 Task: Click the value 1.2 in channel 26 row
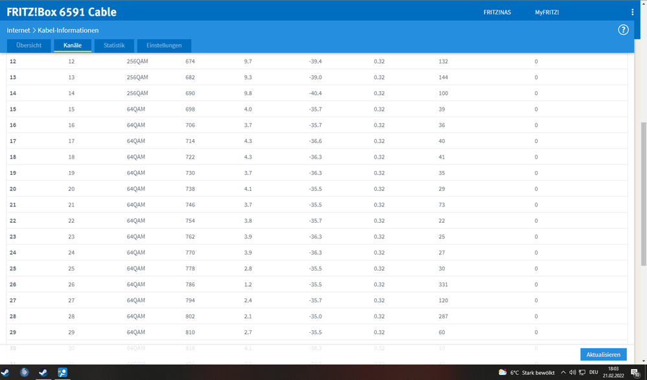(248, 284)
